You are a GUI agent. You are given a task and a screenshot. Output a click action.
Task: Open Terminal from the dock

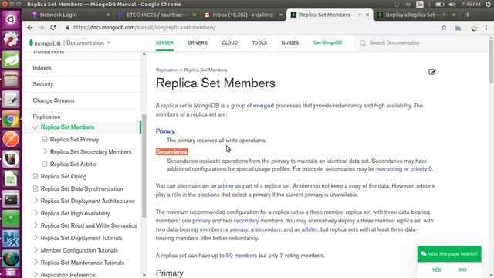(11, 199)
